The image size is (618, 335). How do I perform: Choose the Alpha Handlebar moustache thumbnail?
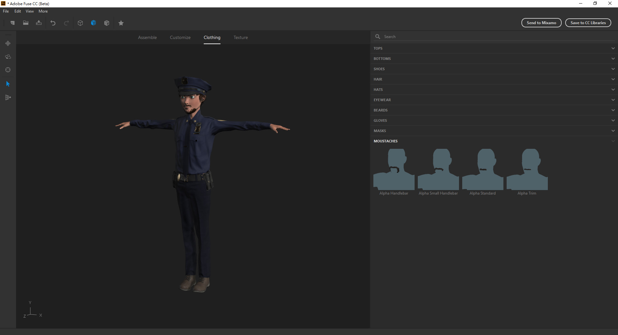(394, 169)
